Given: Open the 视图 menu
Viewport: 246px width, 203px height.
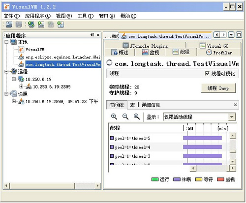Looking at the screenshot, I should point(64,16).
